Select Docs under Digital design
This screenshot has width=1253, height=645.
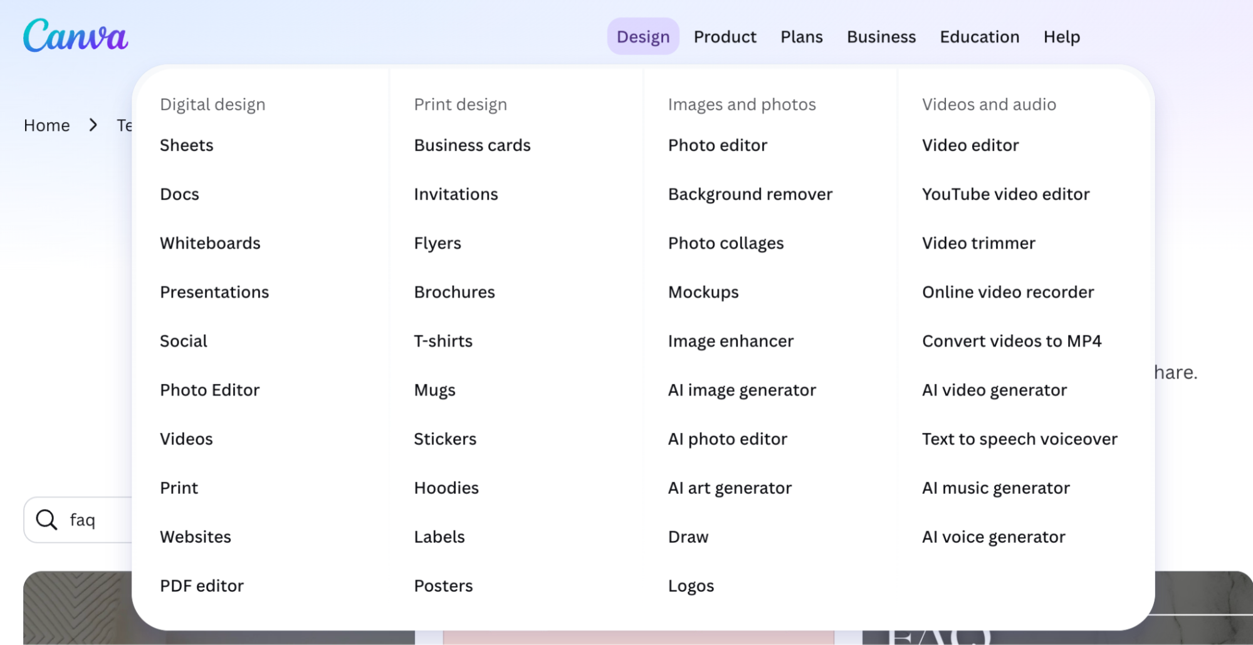pos(180,194)
